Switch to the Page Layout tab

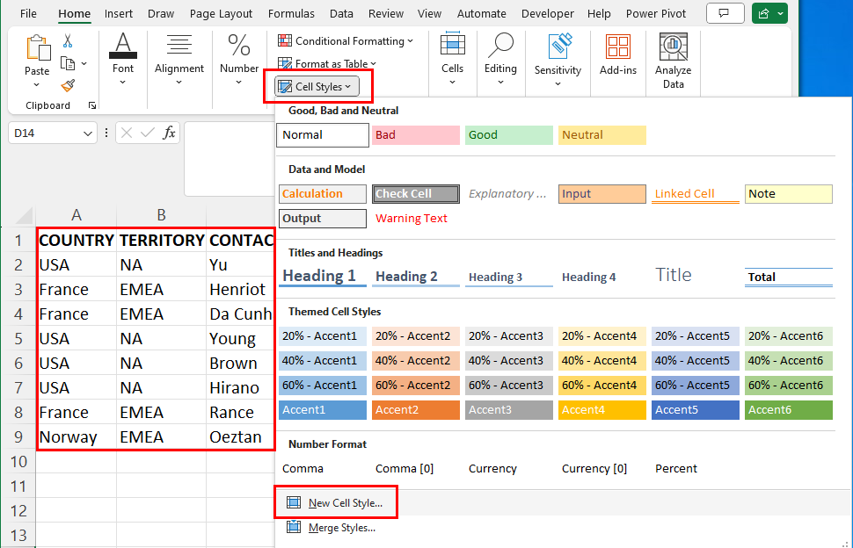coord(221,13)
